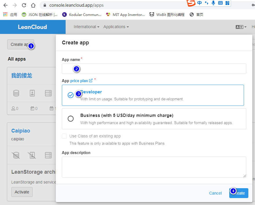Open the Applications dropdown menu
255x205 pixels.
point(116,27)
